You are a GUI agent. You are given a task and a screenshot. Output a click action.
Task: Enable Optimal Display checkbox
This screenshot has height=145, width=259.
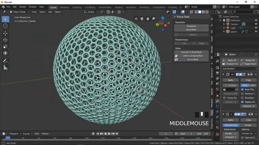[x=242, y=138]
